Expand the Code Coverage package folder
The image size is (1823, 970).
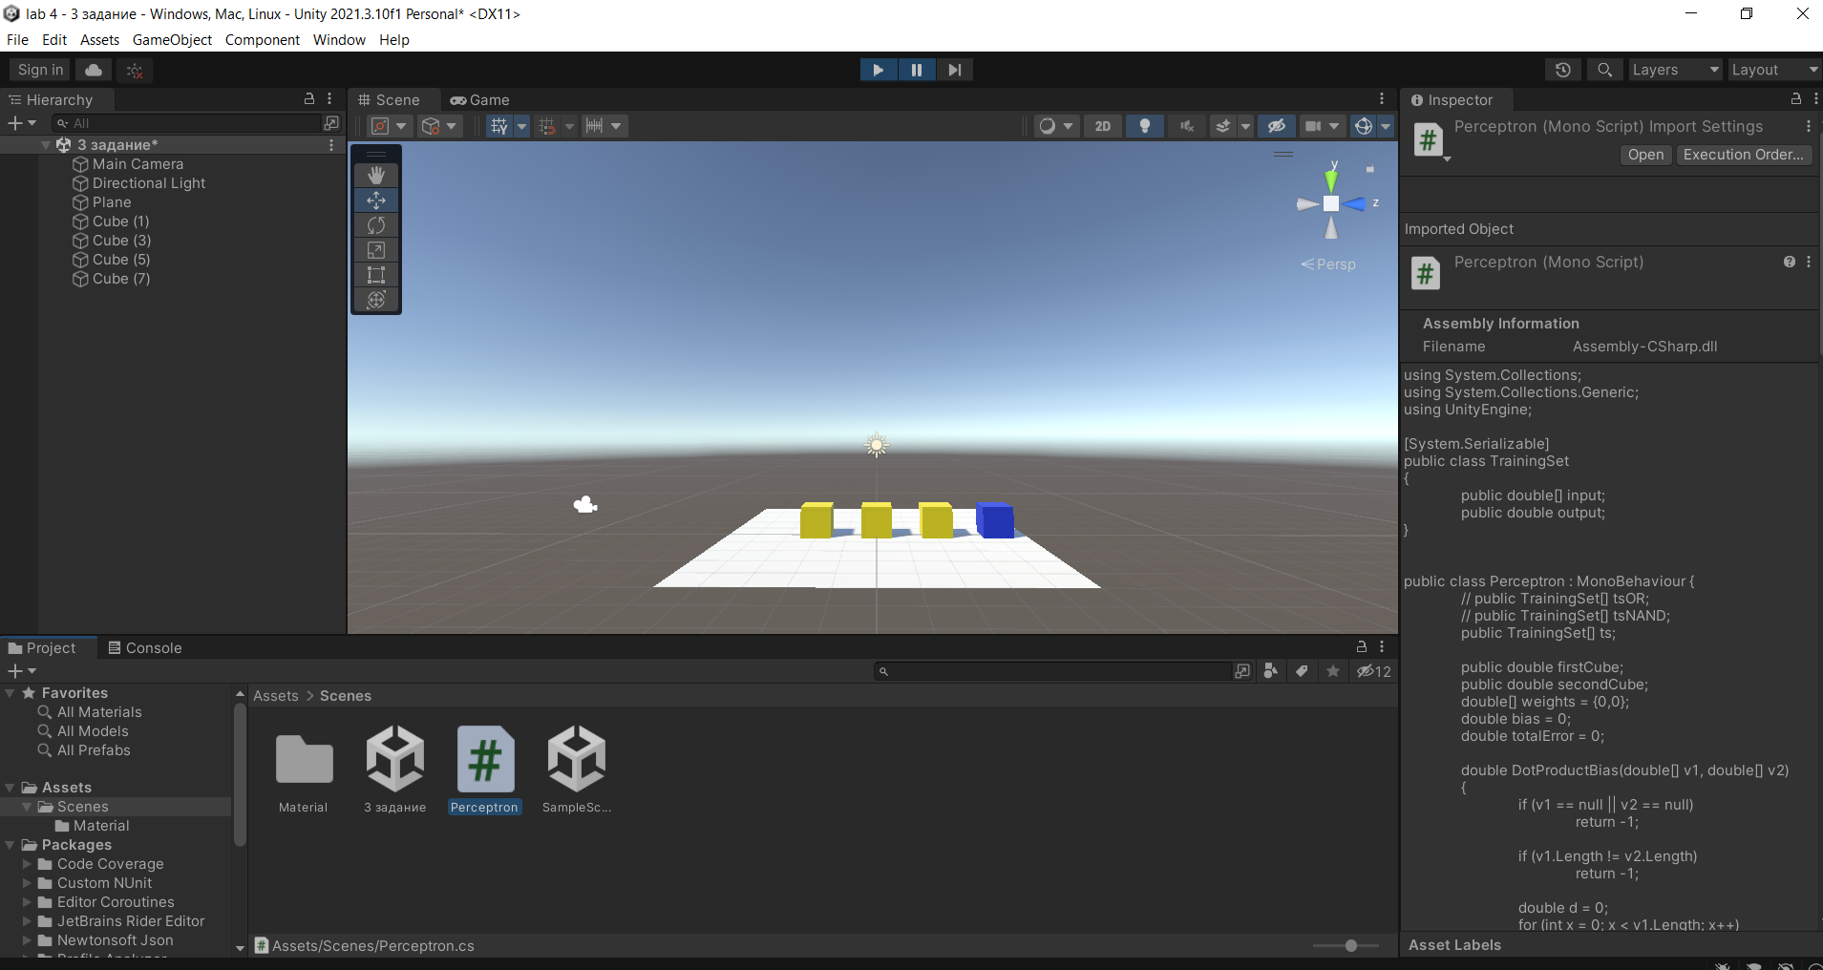click(28, 864)
